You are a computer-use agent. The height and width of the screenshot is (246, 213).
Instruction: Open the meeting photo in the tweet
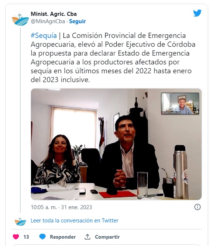coord(116,144)
